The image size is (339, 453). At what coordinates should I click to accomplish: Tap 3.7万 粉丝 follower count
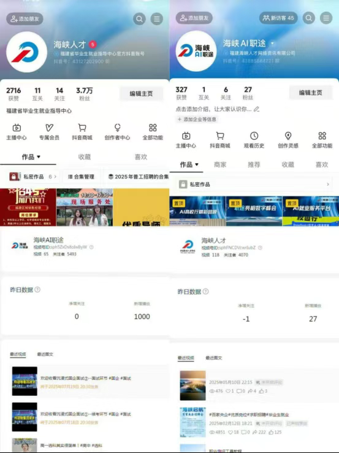[x=85, y=94]
